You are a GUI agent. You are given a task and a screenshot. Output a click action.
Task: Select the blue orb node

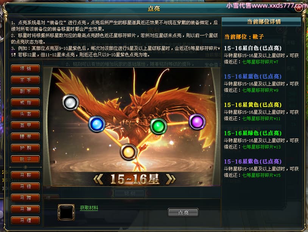(x=96, y=124)
